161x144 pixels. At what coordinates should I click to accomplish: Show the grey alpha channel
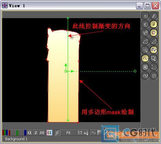point(30,133)
